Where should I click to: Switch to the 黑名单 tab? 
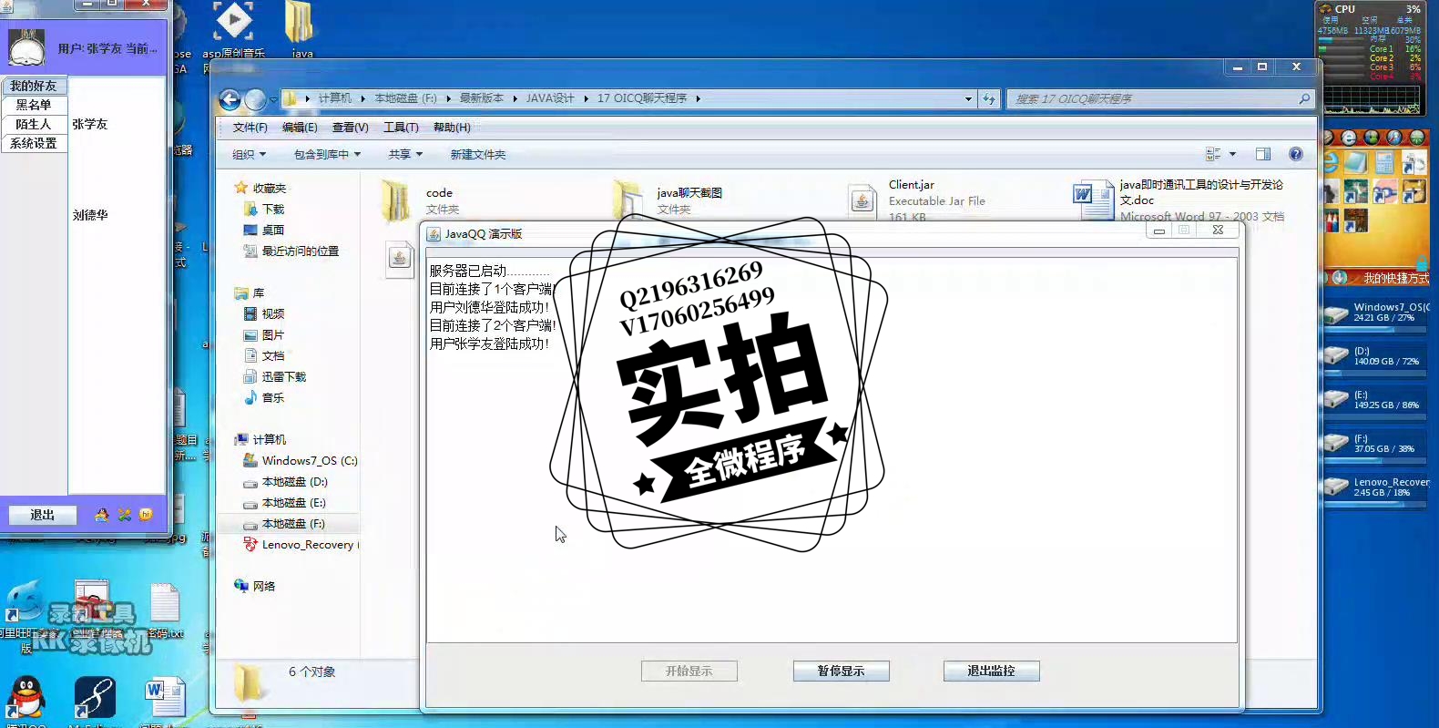[x=34, y=105]
